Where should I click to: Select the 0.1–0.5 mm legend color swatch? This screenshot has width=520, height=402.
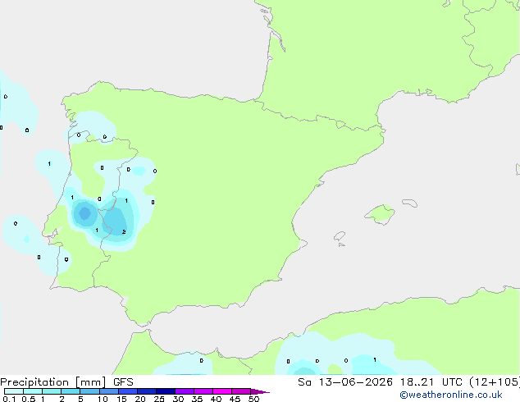(x=14, y=391)
